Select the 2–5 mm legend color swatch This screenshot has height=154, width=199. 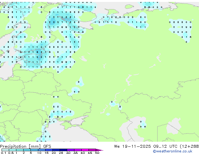pyautogui.click(x=27, y=150)
